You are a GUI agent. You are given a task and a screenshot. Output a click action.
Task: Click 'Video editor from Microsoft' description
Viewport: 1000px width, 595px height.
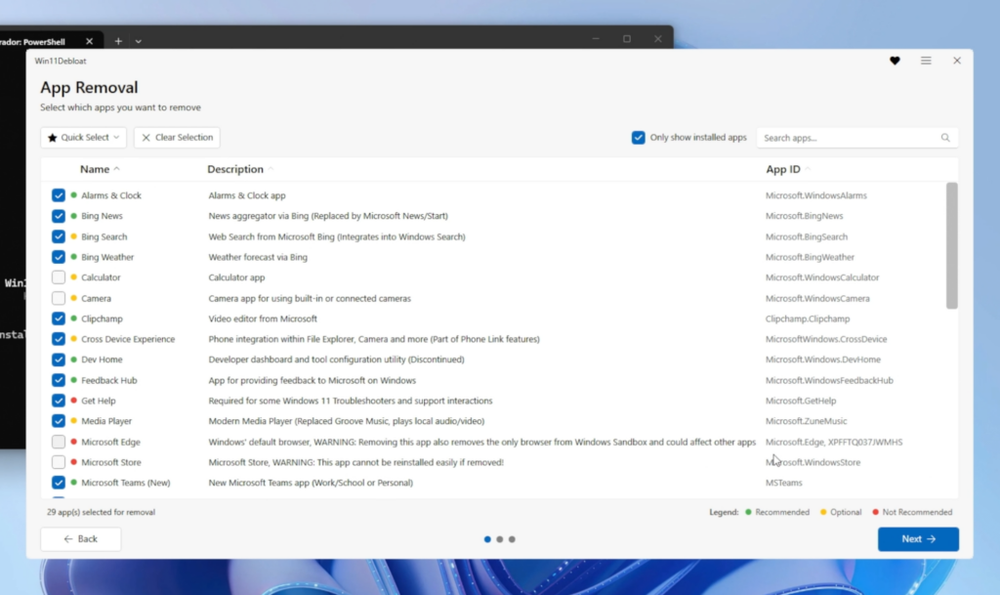(x=263, y=319)
